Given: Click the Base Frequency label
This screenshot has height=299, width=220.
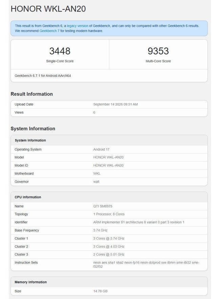Looking at the screenshot, I should [x=27, y=230].
